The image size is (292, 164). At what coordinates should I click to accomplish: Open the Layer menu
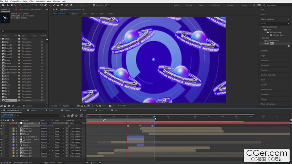point(25,1)
